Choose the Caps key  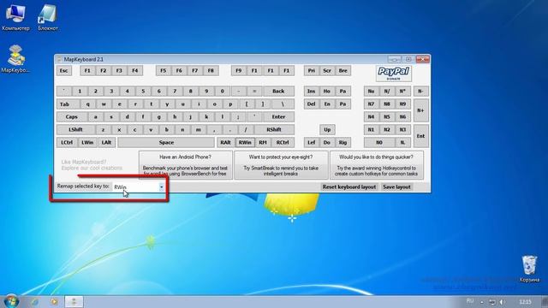[x=72, y=117]
